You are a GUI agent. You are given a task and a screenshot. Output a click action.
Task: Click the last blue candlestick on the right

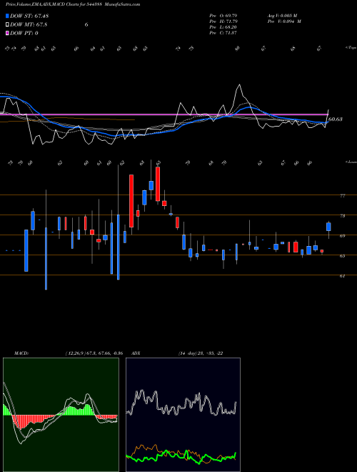click(x=328, y=227)
